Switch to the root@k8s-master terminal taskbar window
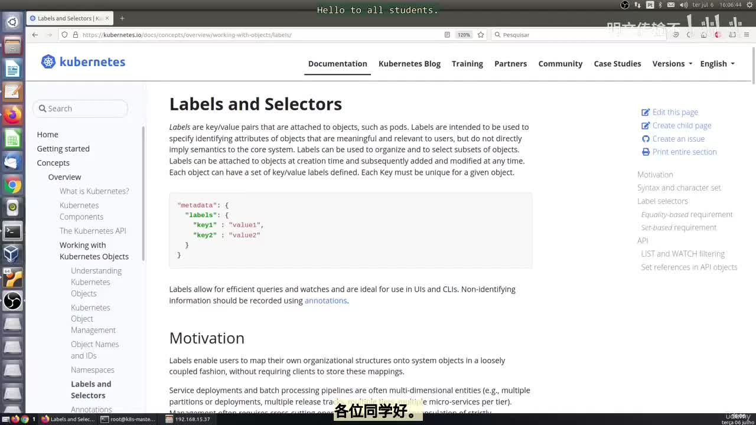Image resolution: width=756 pixels, height=425 pixels. click(x=128, y=419)
